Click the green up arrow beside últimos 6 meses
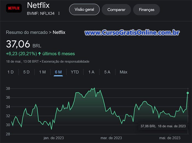This screenshot has width=192, height=143. pyautogui.click(x=39, y=54)
